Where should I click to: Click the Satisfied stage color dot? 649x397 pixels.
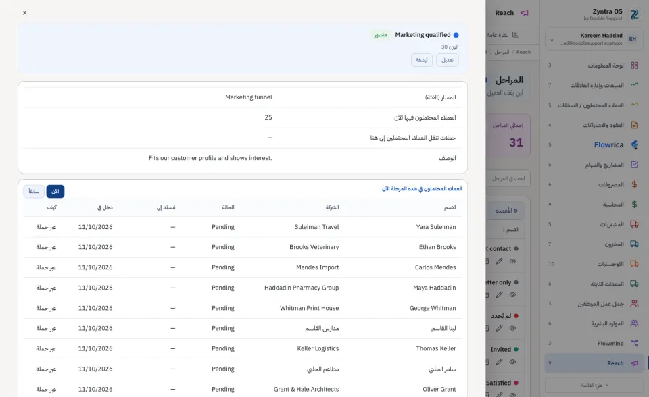click(x=516, y=383)
